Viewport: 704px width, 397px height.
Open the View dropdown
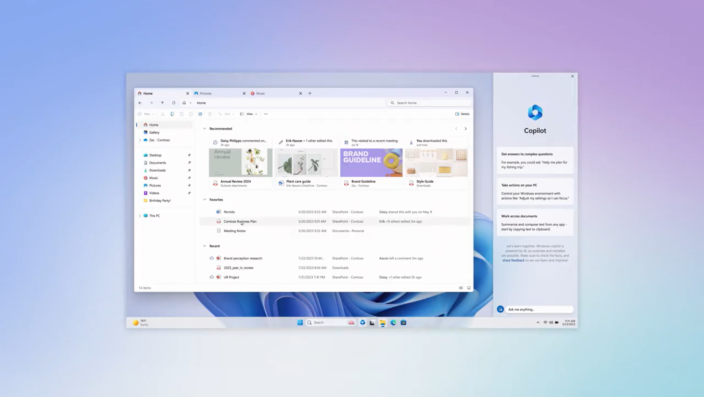coord(249,114)
